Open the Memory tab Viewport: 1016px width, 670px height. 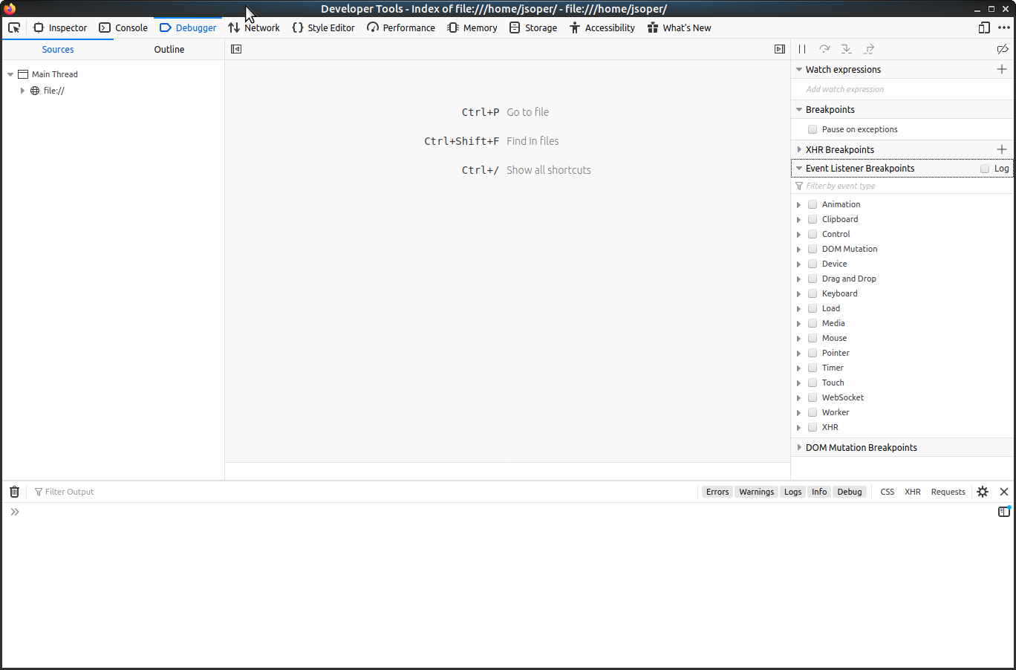pyautogui.click(x=472, y=27)
